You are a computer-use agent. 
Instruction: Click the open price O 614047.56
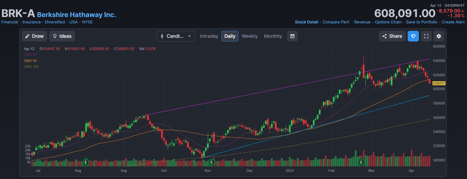coord(50,49)
